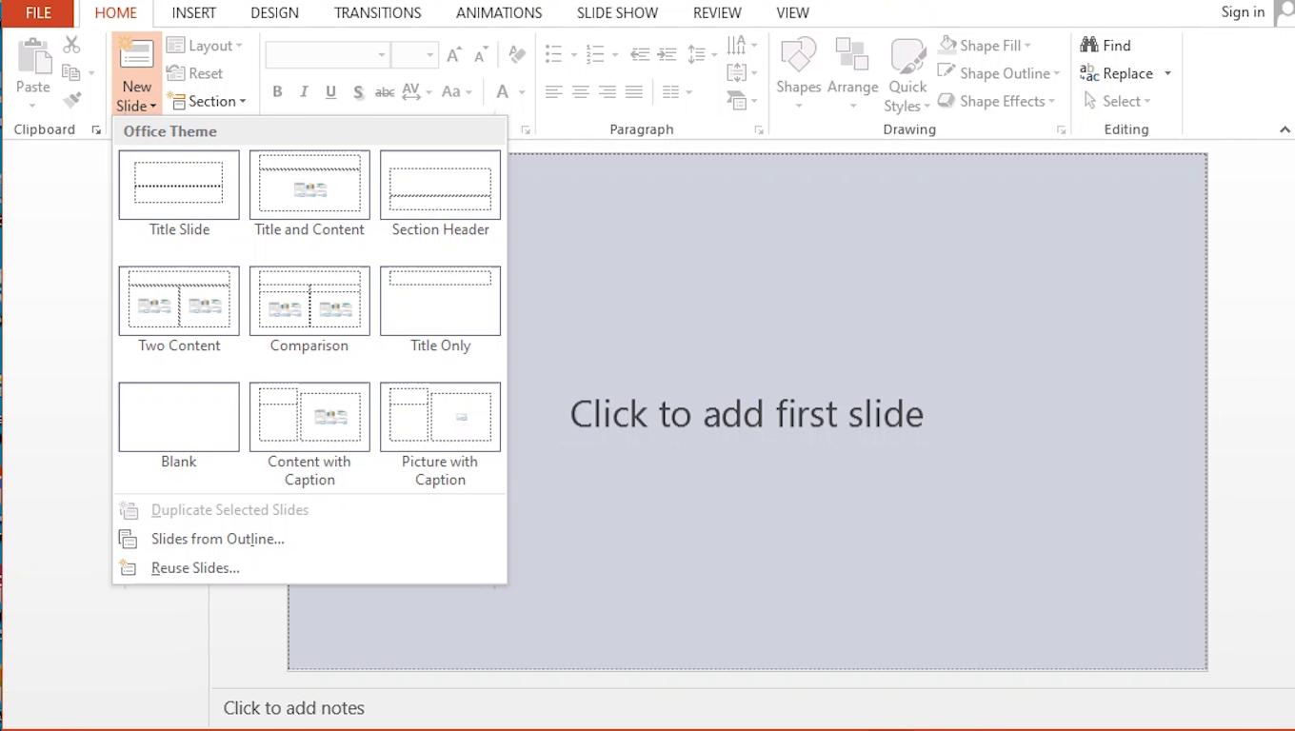Click Replace in the Editing group
Screen dimensions: 1295x731
[1126, 73]
